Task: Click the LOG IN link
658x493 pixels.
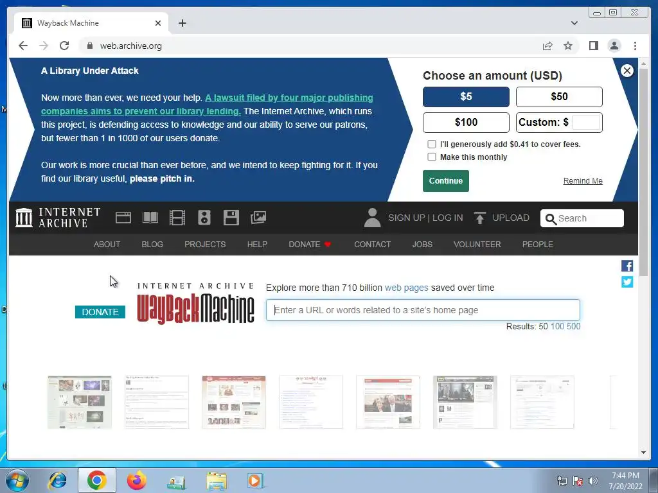Action: pos(447,218)
